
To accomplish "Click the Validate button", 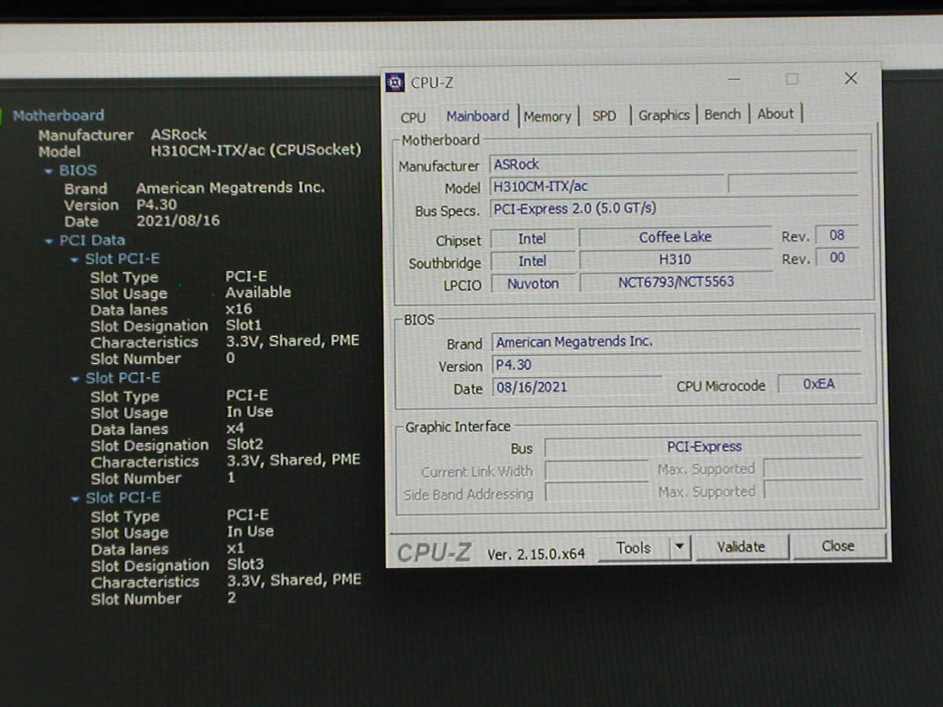I will tap(740, 547).
